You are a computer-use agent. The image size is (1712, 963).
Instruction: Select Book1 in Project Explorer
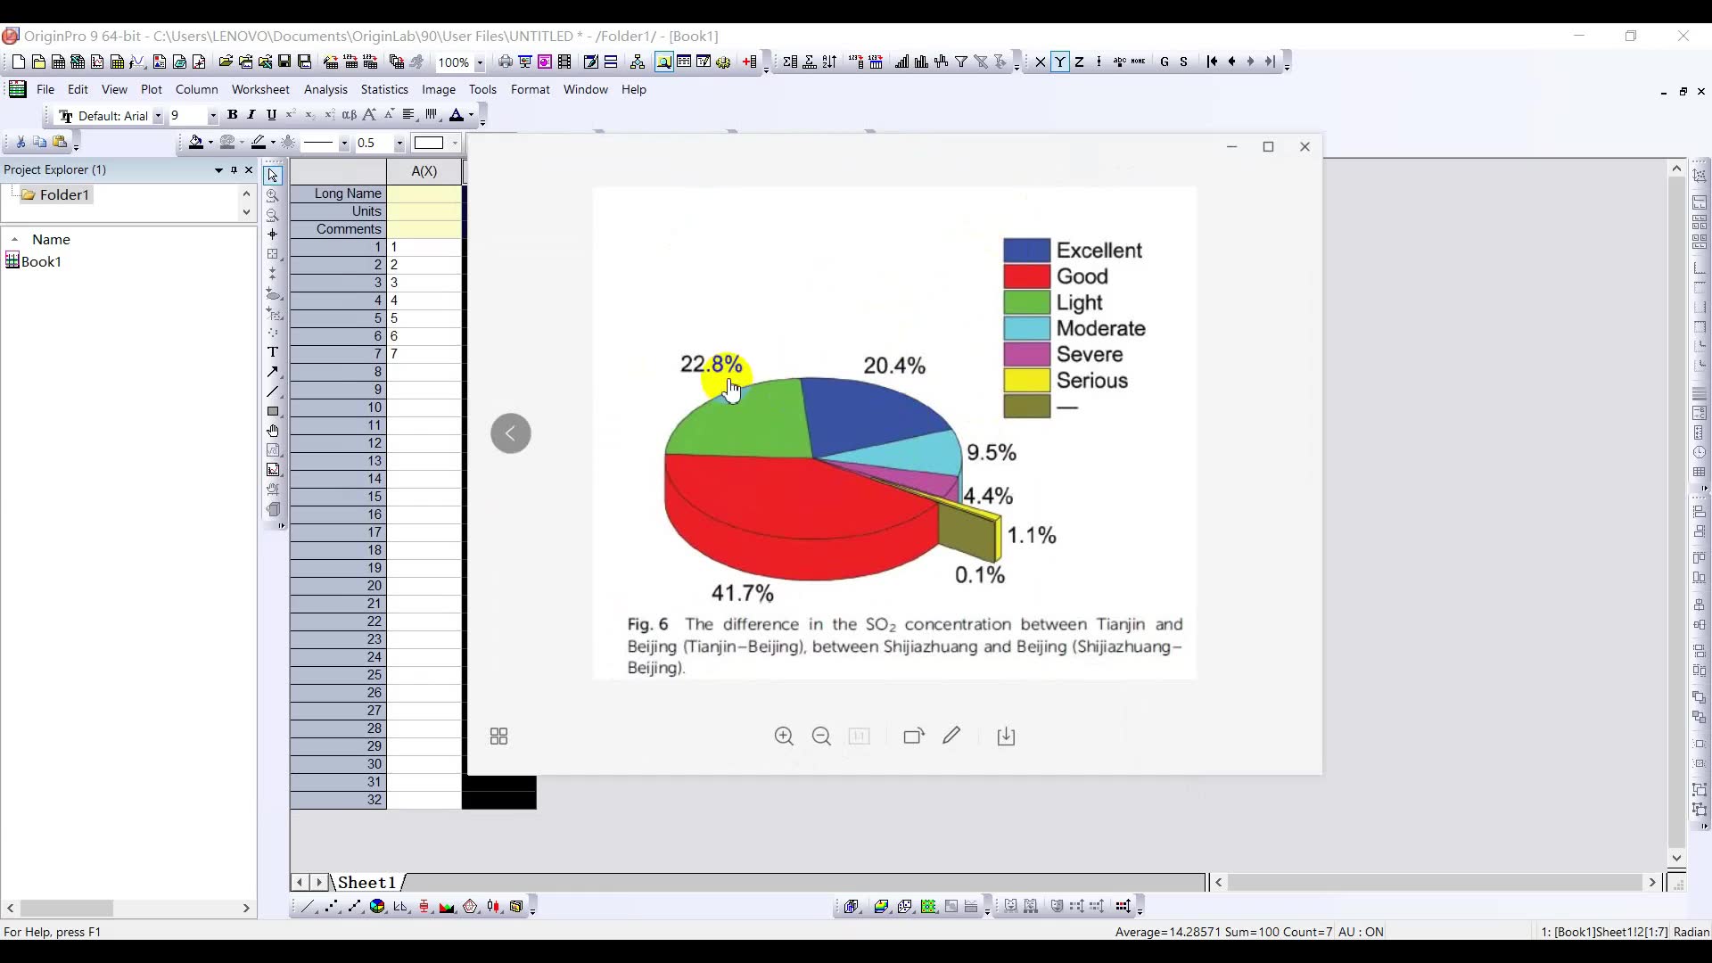[x=41, y=261]
